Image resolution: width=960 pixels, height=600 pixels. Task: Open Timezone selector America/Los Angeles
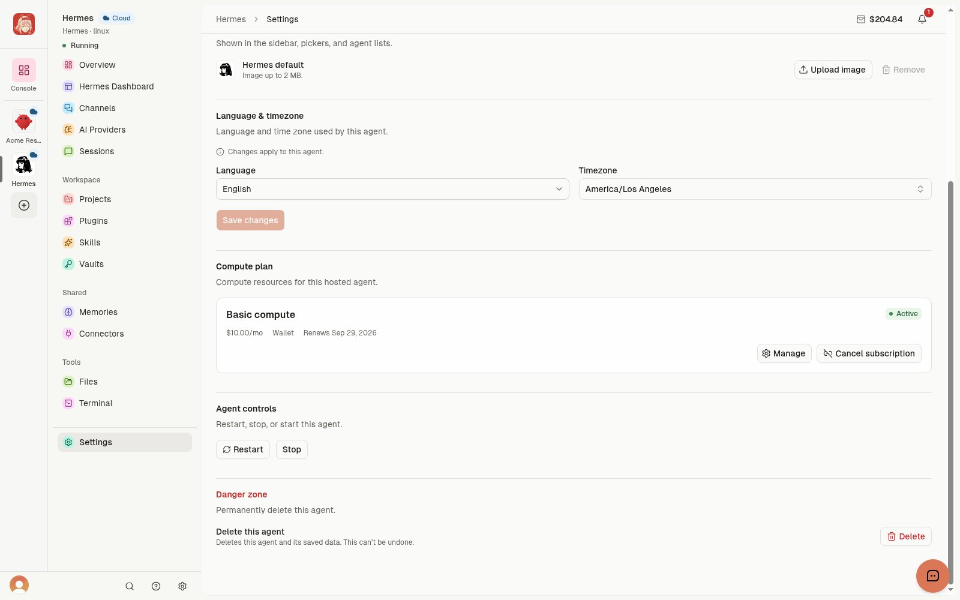pyautogui.click(x=755, y=189)
